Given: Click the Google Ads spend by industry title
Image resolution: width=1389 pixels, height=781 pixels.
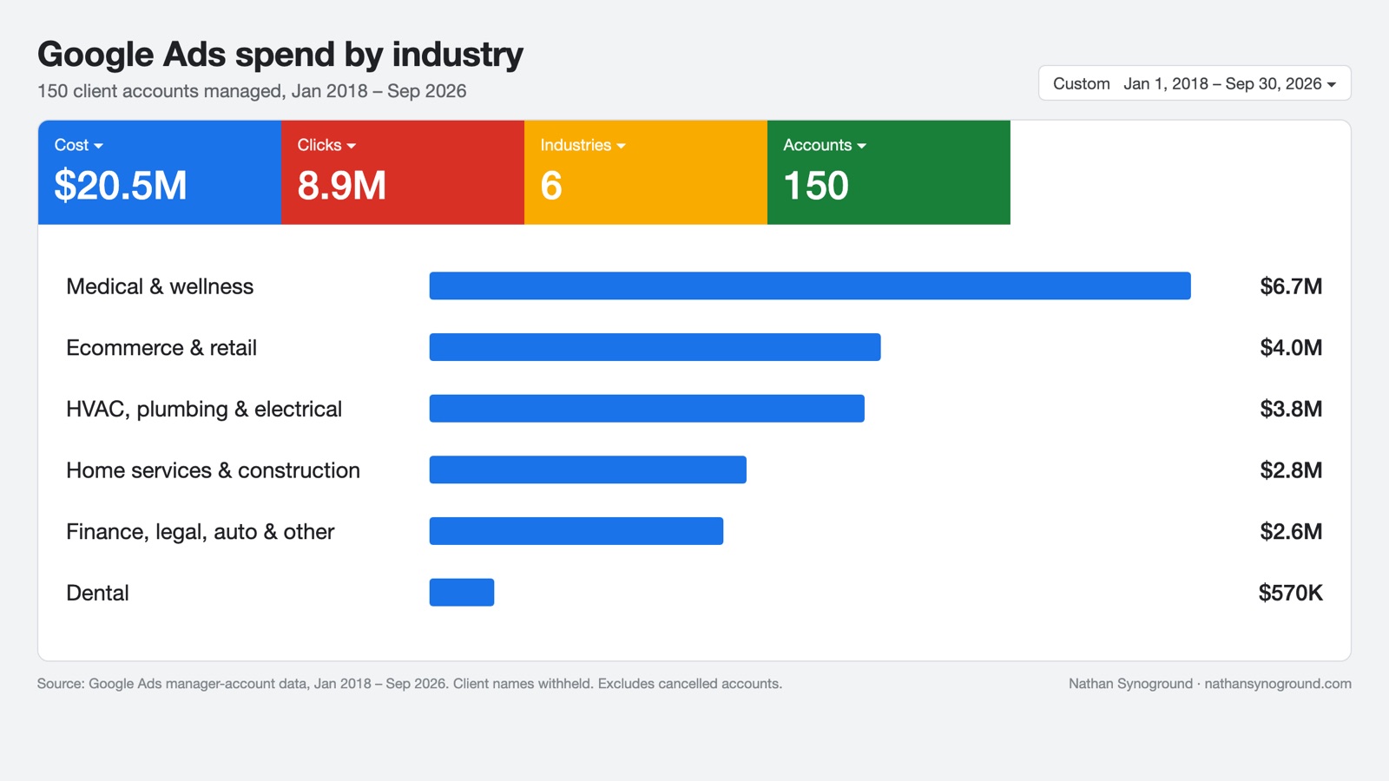Looking at the screenshot, I should [280, 55].
